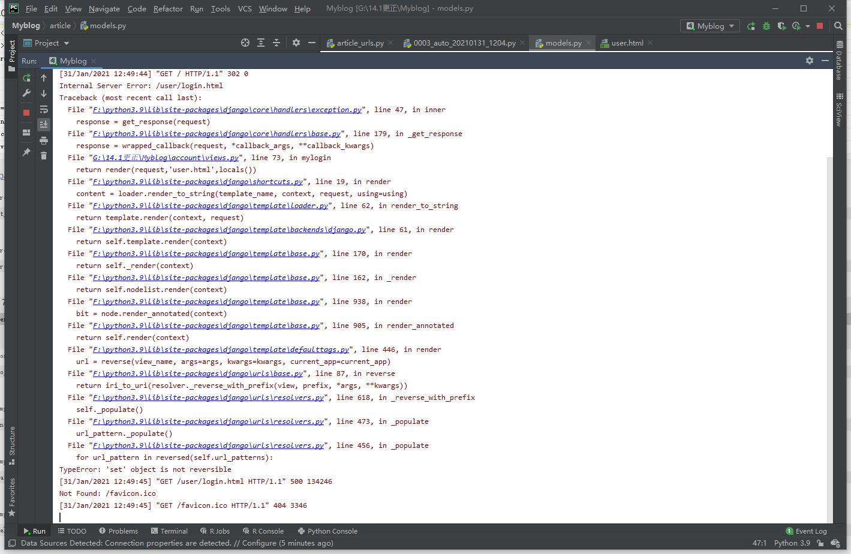The image size is (851, 554).
Task: Open the File menu
Action: pos(31,8)
